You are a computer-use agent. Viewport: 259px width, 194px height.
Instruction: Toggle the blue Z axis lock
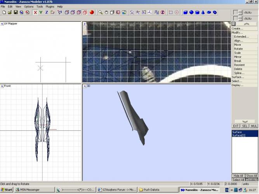[47, 12]
